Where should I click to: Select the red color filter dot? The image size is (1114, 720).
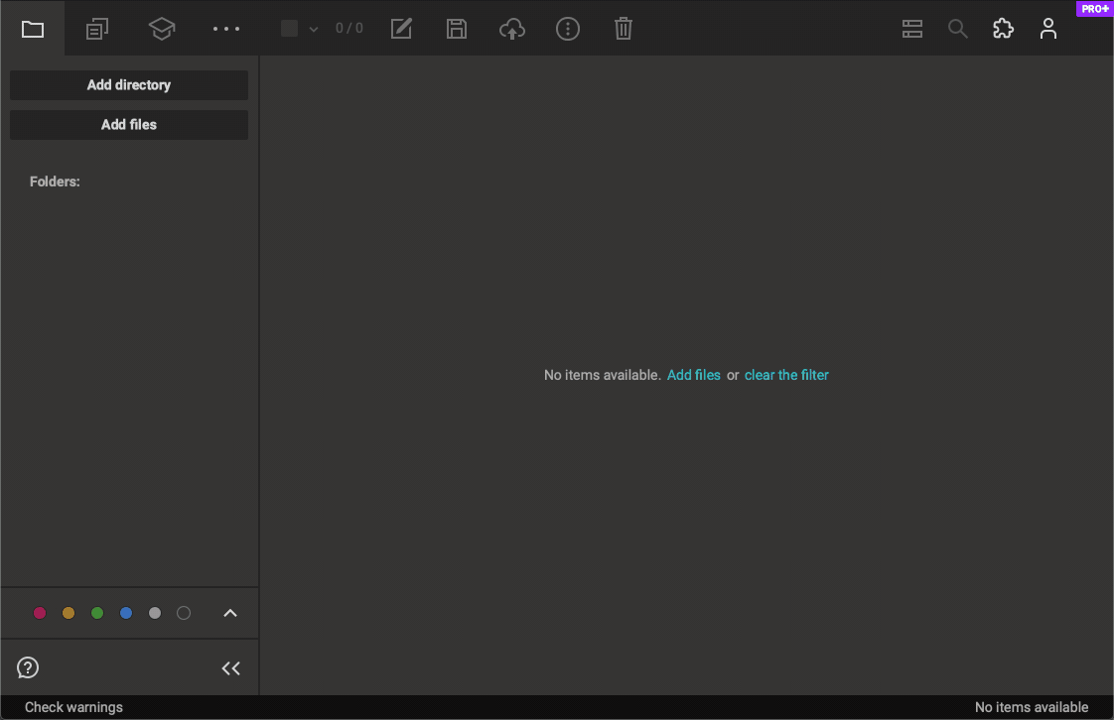tap(40, 613)
